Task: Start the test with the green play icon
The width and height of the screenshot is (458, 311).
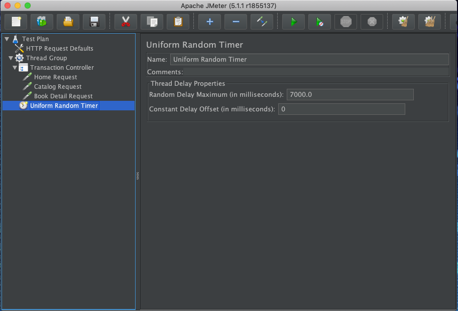Action: tap(294, 22)
